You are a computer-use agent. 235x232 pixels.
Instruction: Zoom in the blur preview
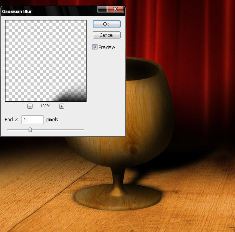(x=61, y=106)
